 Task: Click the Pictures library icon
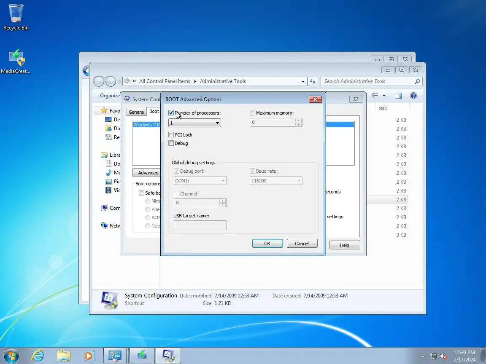click(108, 182)
